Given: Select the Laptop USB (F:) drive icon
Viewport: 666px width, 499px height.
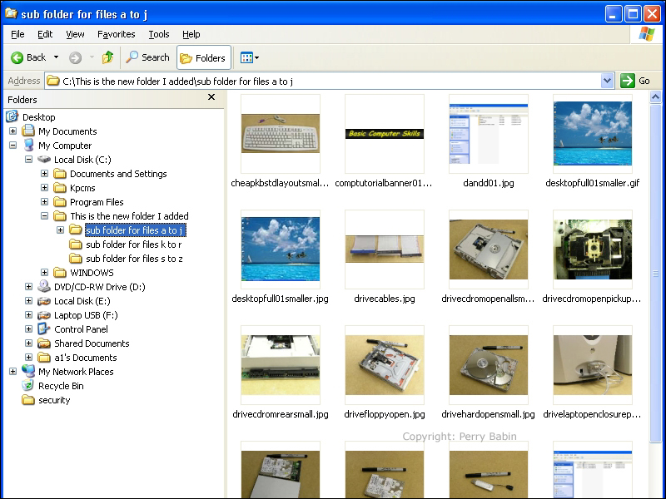Looking at the screenshot, I should (x=44, y=315).
